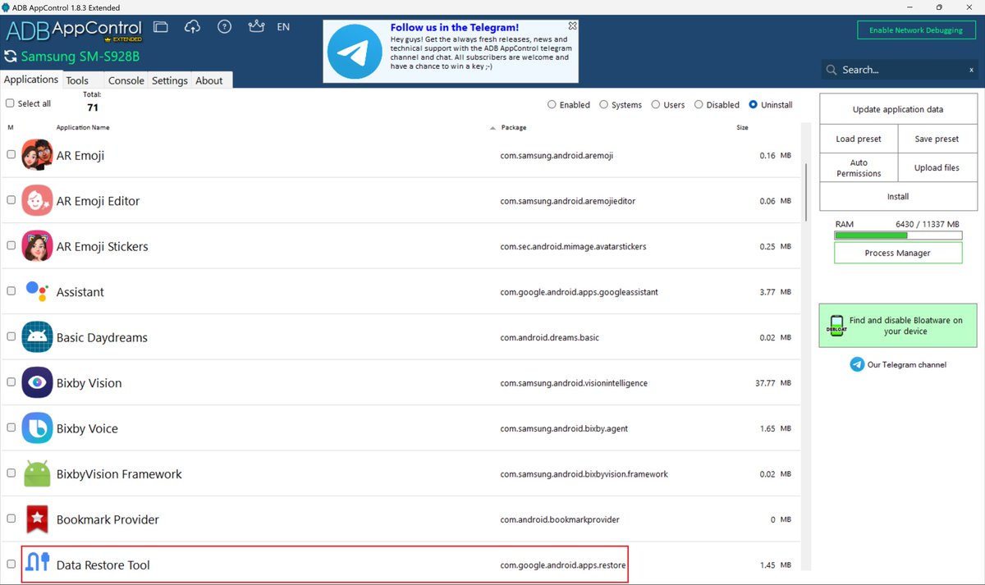Check the AR Emoji row checkbox

11,154
